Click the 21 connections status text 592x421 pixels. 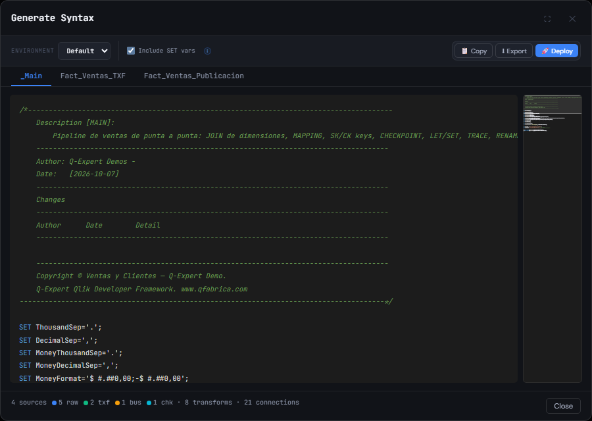pyautogui.click(x=272, y=403)
